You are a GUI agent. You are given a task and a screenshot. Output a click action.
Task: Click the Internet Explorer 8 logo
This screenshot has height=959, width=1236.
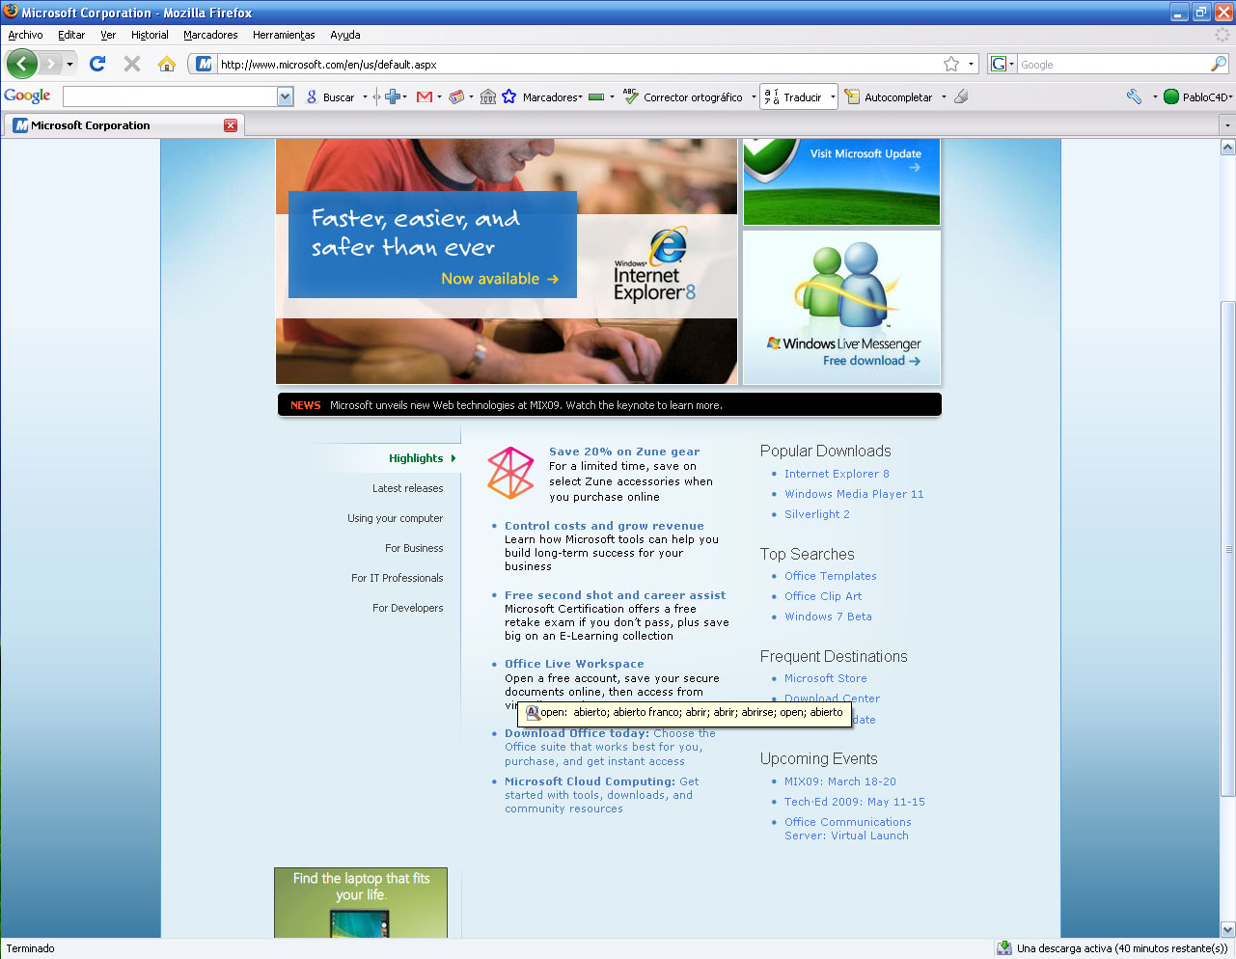(x=655, y=265)
